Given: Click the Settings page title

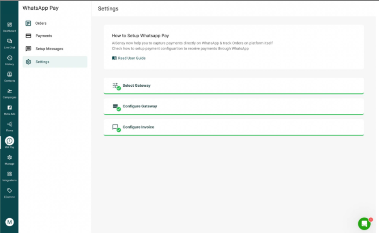Looking at the screenshot, I should pyautogui.click(x=108, y=9).
